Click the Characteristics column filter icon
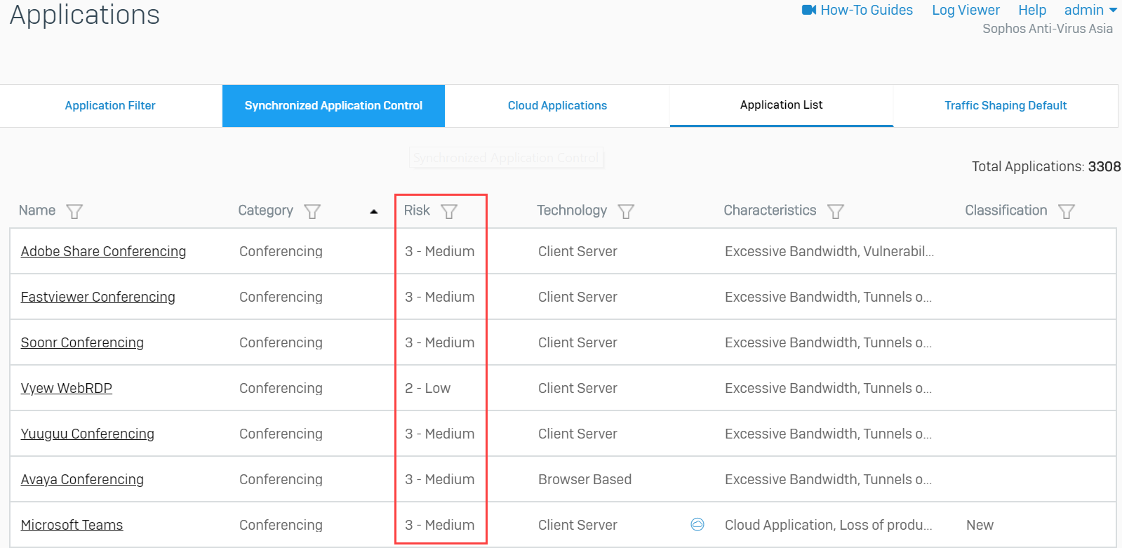 coord(835,211)
